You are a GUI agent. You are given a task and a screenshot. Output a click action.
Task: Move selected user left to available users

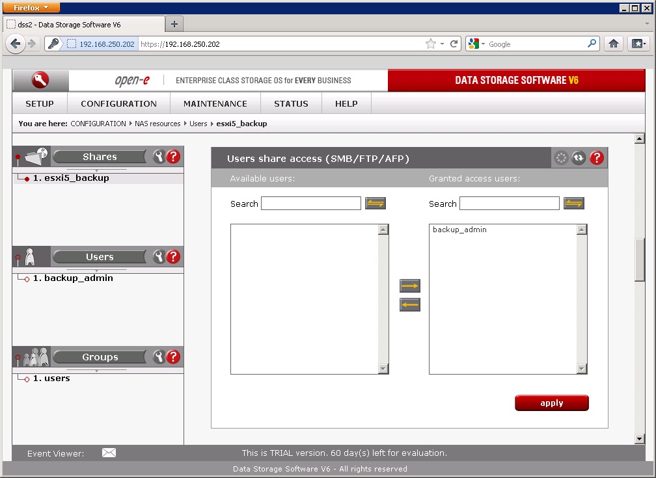pyautogui.click(x=409, y=305)
